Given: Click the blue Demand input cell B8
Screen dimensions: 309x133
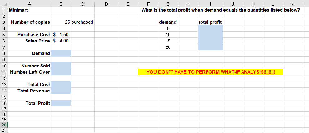Looking at the screenshot, I should click(x=61, y=53).
